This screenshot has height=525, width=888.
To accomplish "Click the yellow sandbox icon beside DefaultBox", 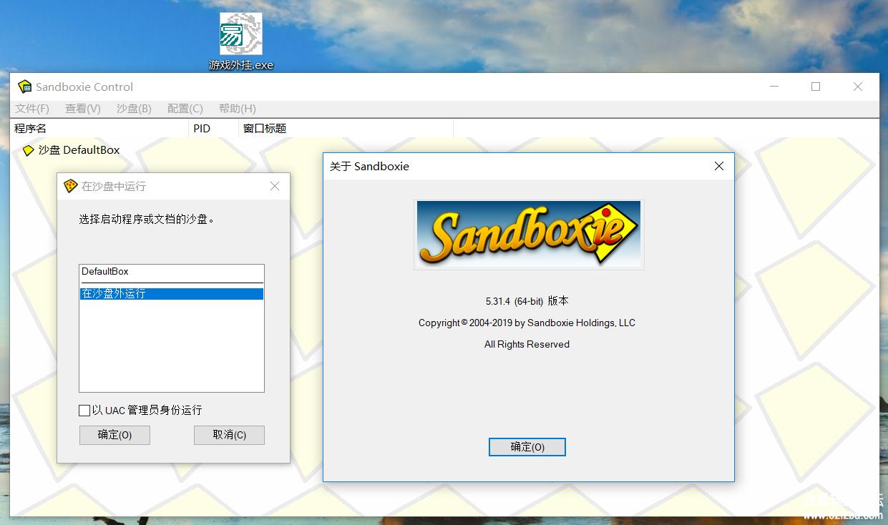I will pos(29,150).
